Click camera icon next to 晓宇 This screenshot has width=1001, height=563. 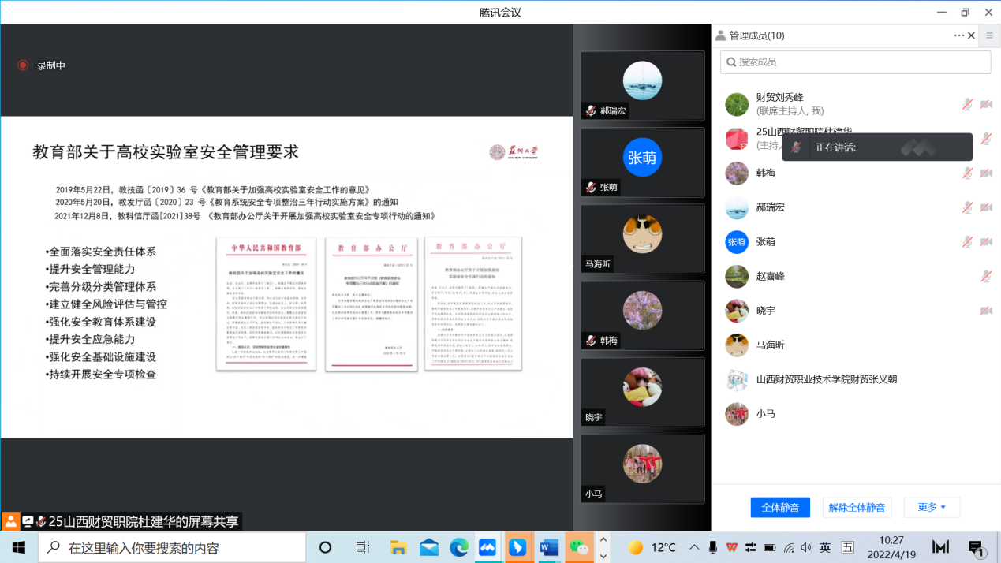(x=985, y=311)
